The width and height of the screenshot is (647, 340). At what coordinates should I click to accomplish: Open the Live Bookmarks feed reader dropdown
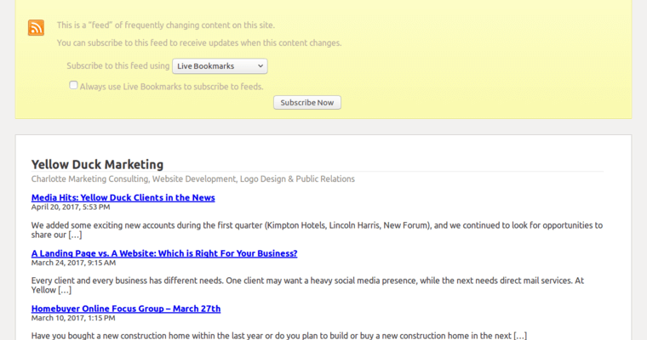point(220,66)
